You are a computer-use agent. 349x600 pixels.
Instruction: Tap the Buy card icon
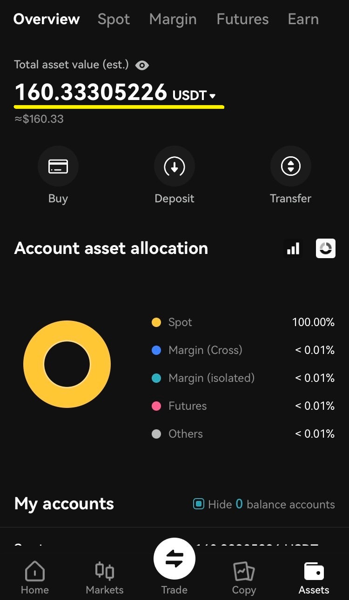(58, 167)
